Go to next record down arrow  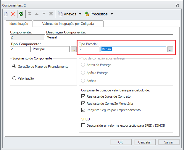[44, 14]
